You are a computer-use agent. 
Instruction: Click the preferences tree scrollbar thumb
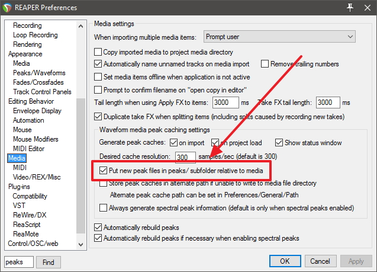pos(80,166)
